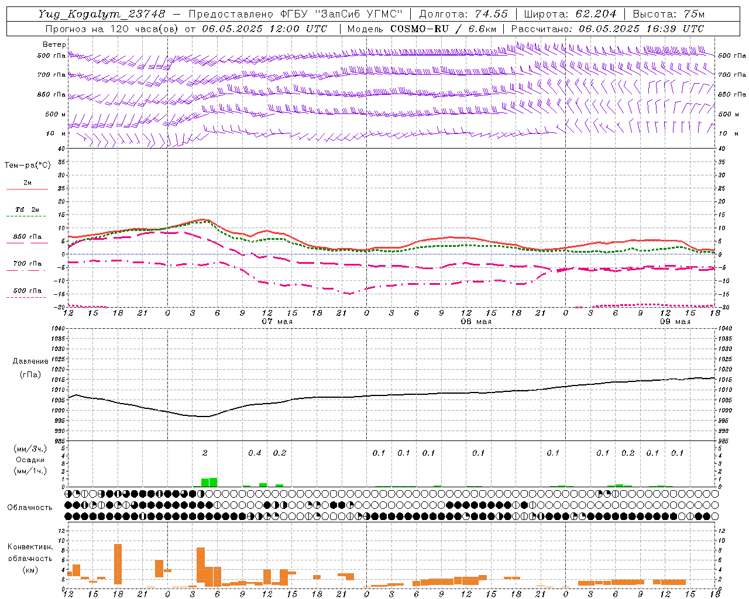
Task: Click the '(мм/1ч.)' precipitation unit label
Action: click(30, 471)
